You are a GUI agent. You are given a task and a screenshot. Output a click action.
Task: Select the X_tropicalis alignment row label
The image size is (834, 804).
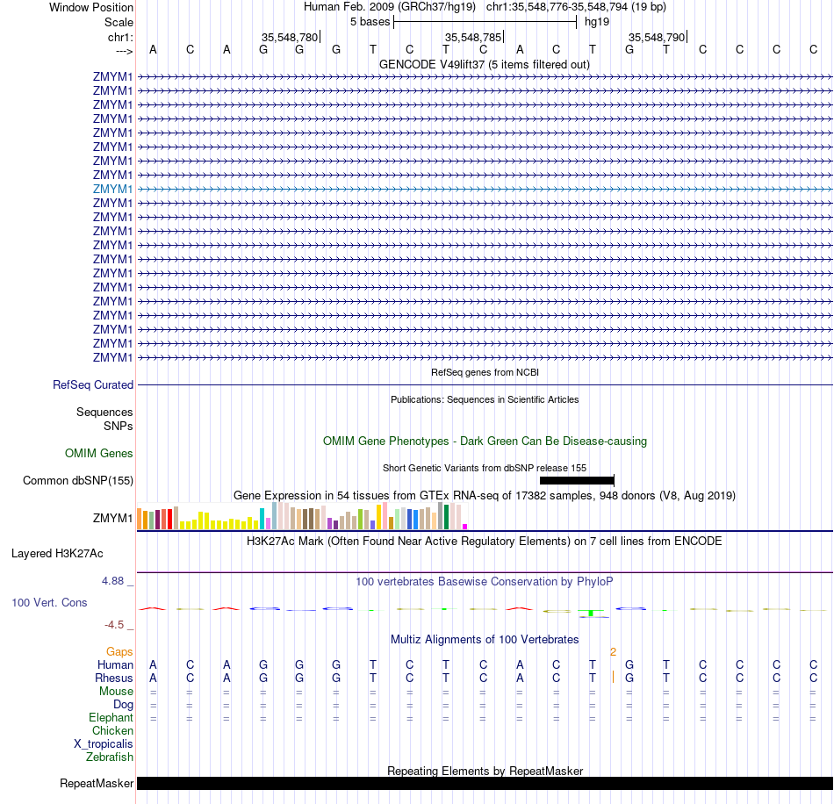104,744
